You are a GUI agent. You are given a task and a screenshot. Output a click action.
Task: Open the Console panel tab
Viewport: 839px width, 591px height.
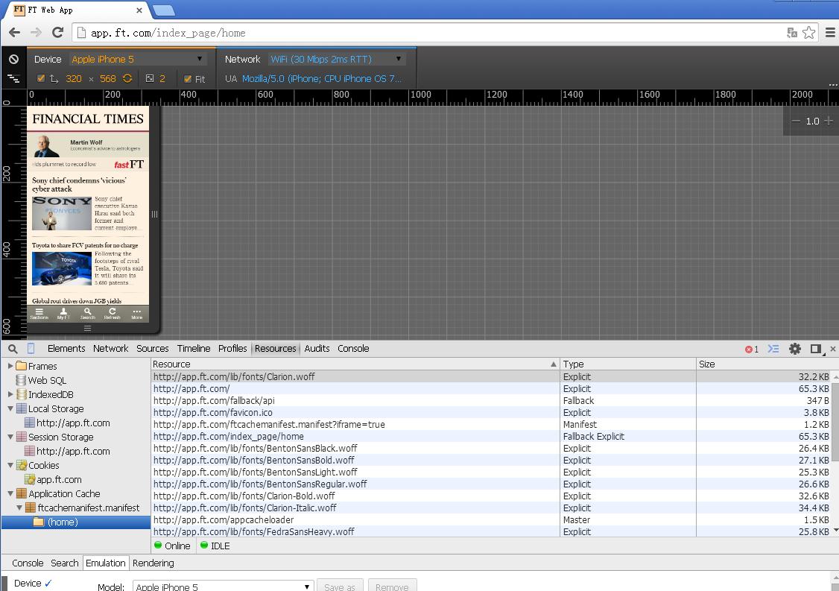point(353,349)
